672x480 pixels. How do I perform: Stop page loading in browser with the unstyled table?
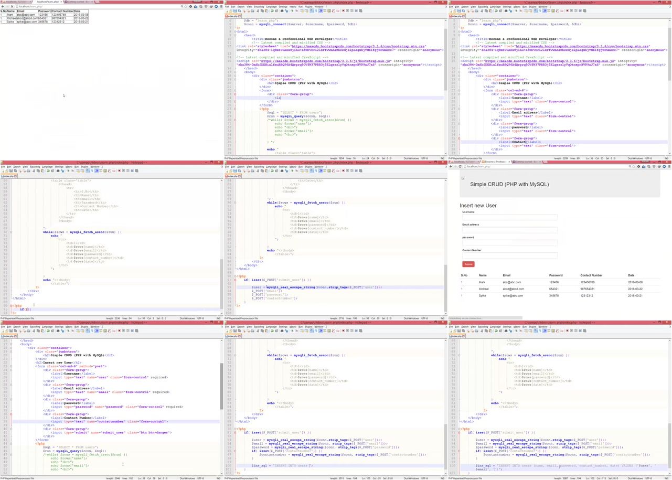pos(12,6)
